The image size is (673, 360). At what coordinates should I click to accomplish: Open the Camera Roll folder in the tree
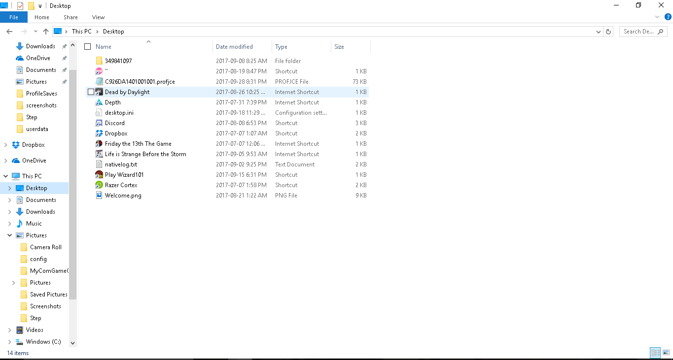(46, 247)
